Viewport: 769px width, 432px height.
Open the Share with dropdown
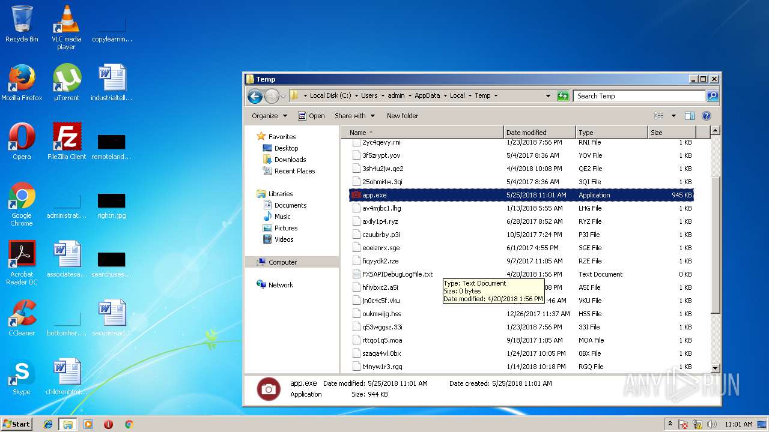[x=354, y=116]
